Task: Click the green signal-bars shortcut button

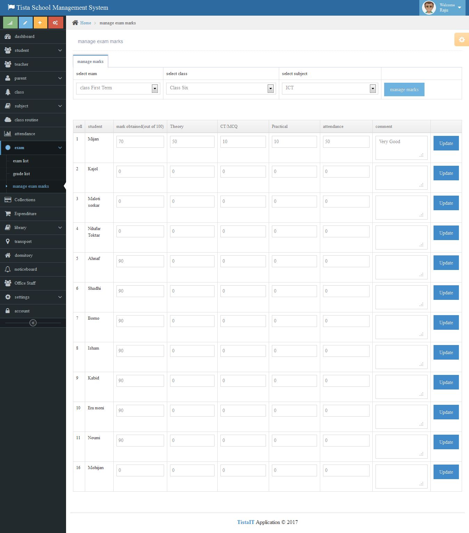Action: point(10,23)
